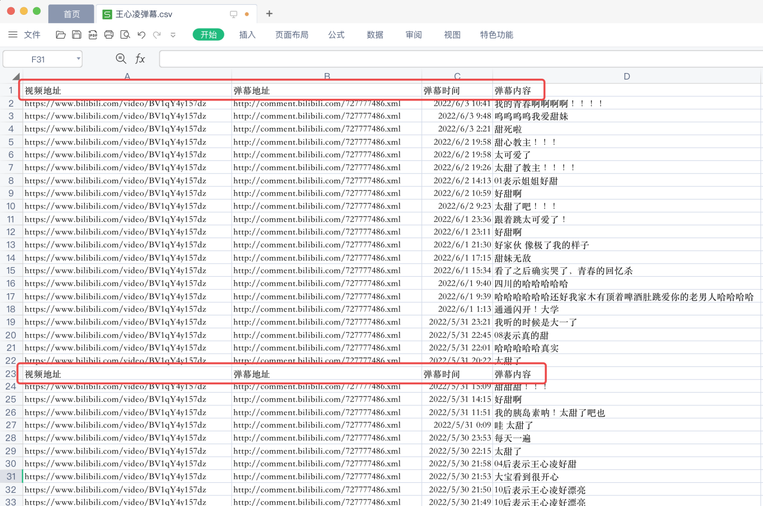763x506 pixels.
Task: Click the Save disk icon
Action: coord(77,35)
